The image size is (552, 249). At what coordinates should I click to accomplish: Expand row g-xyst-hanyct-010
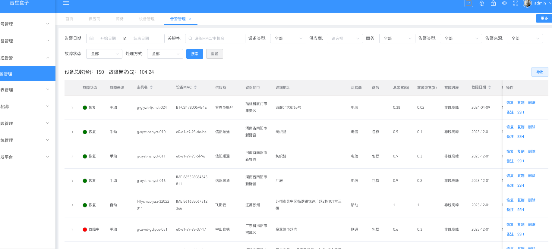72,132
